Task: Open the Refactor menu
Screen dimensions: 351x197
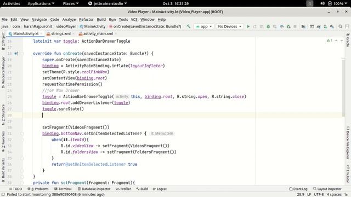Action: pos(86,20)
